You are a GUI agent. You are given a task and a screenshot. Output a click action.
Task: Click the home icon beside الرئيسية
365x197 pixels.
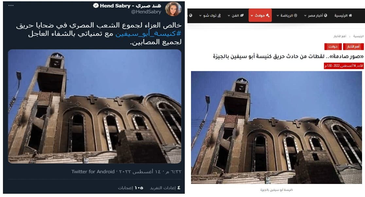point(350,15)
